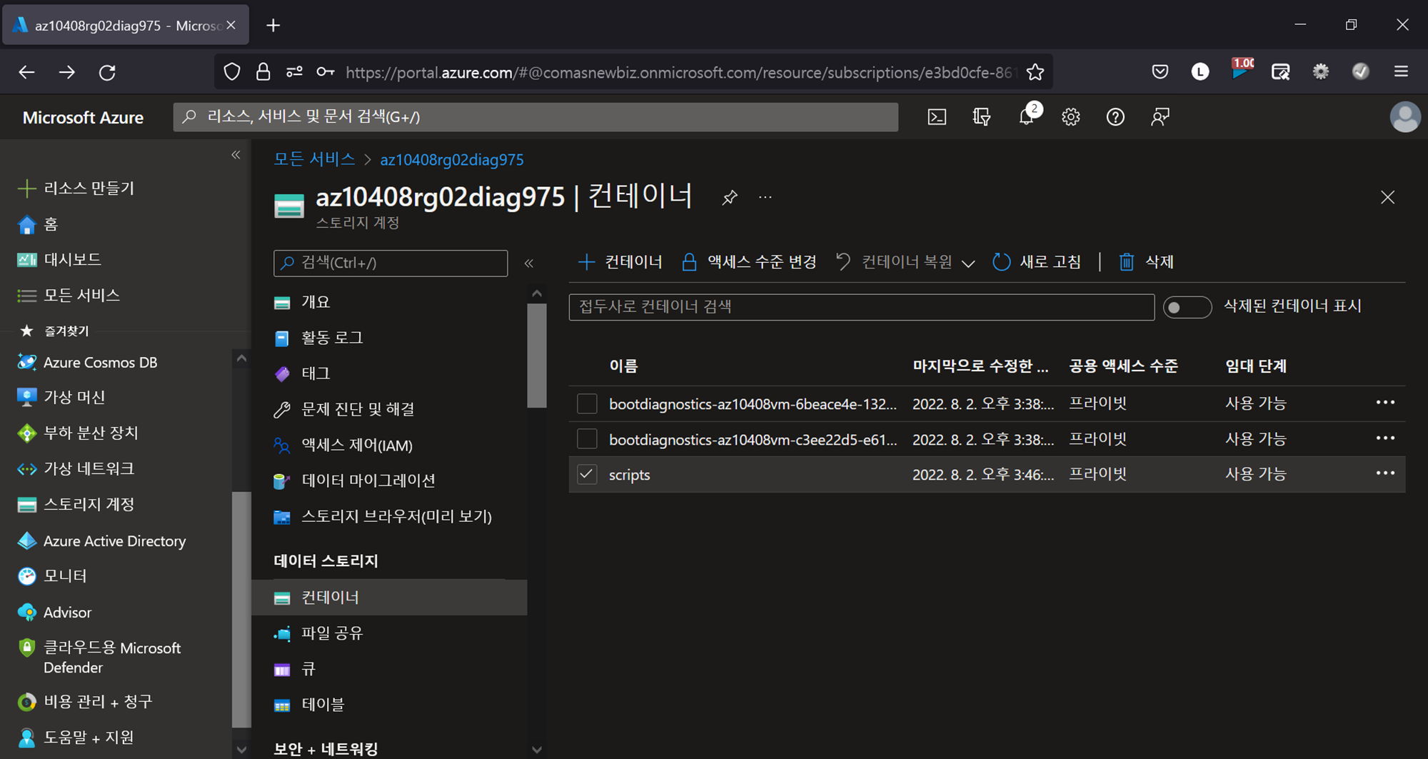Viewport: 1428px width, 759px height.
Task: Open notifications bell icon
Action: pyautogui.click(x=1027, y=117)
